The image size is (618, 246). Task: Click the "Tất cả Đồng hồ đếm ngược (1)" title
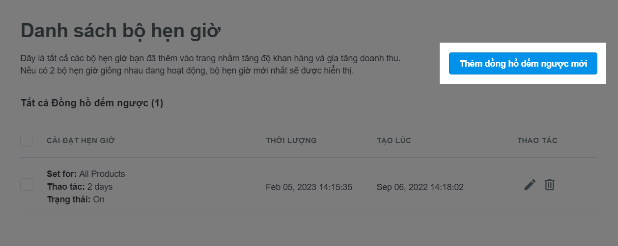coord(92,103)
